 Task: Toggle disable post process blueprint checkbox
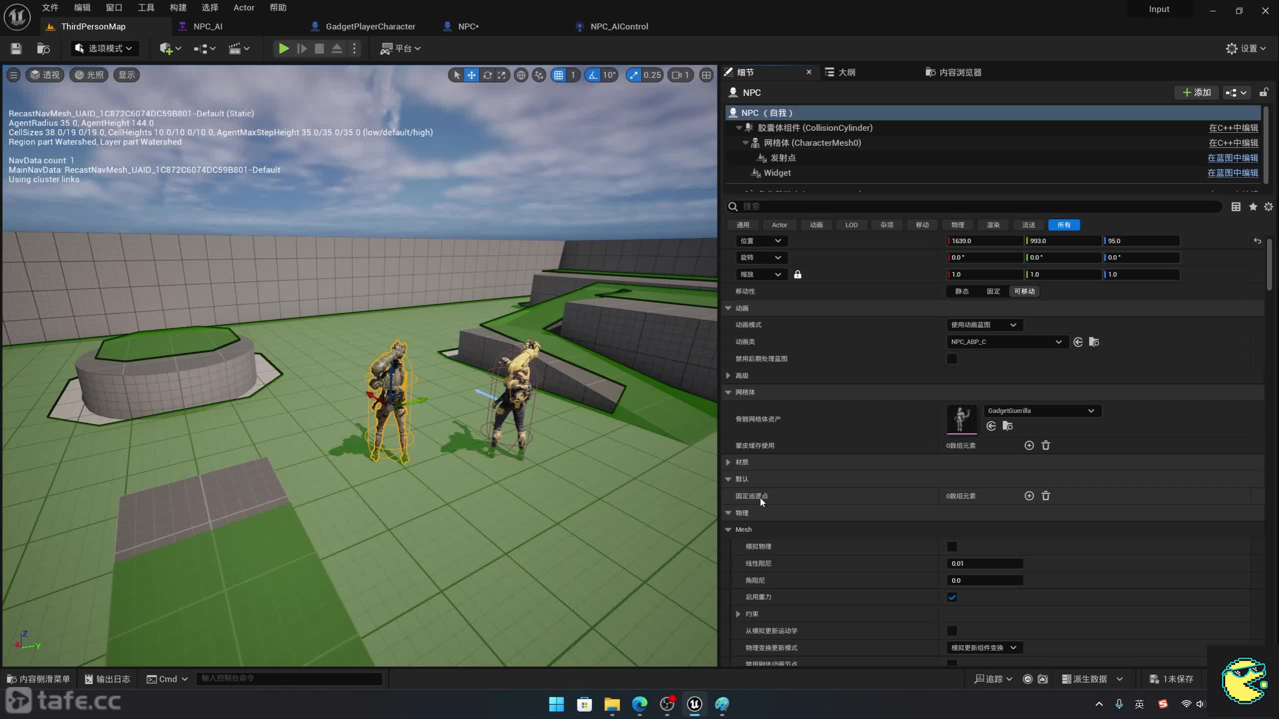coord(952,359)
